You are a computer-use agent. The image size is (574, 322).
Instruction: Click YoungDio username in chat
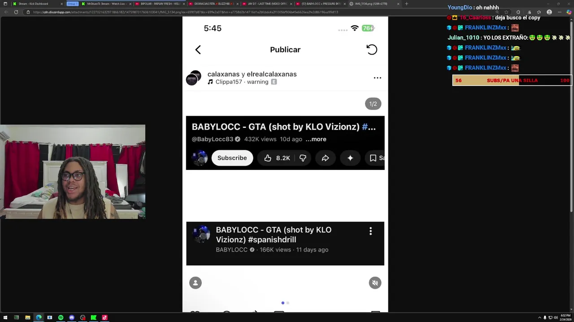tap(460, 8)
